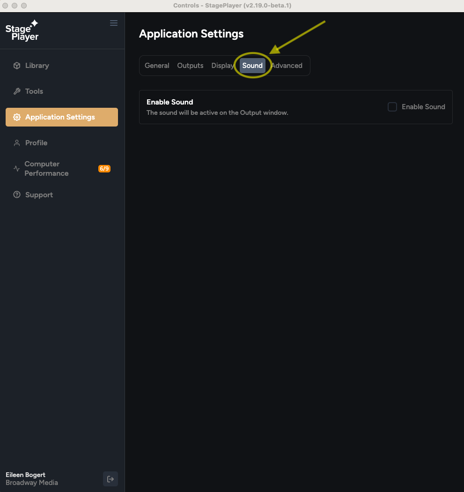Click the Support question mark icon

point(17,194)
